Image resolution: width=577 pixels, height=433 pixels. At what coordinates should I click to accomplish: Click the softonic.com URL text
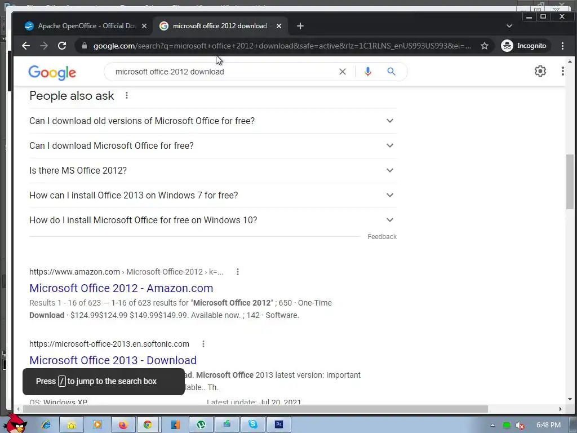pyautogui.click(x=109, y=344)
